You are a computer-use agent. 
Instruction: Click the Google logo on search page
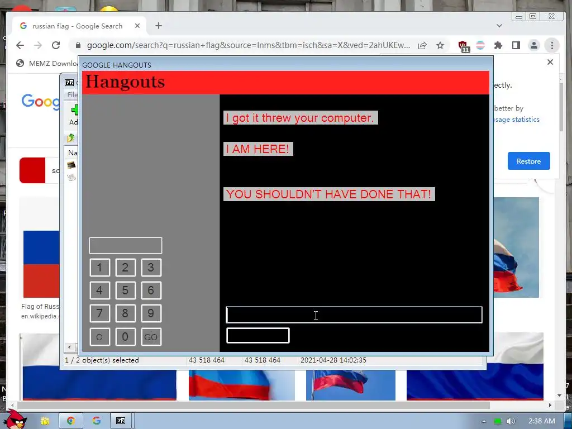[40, 101]
